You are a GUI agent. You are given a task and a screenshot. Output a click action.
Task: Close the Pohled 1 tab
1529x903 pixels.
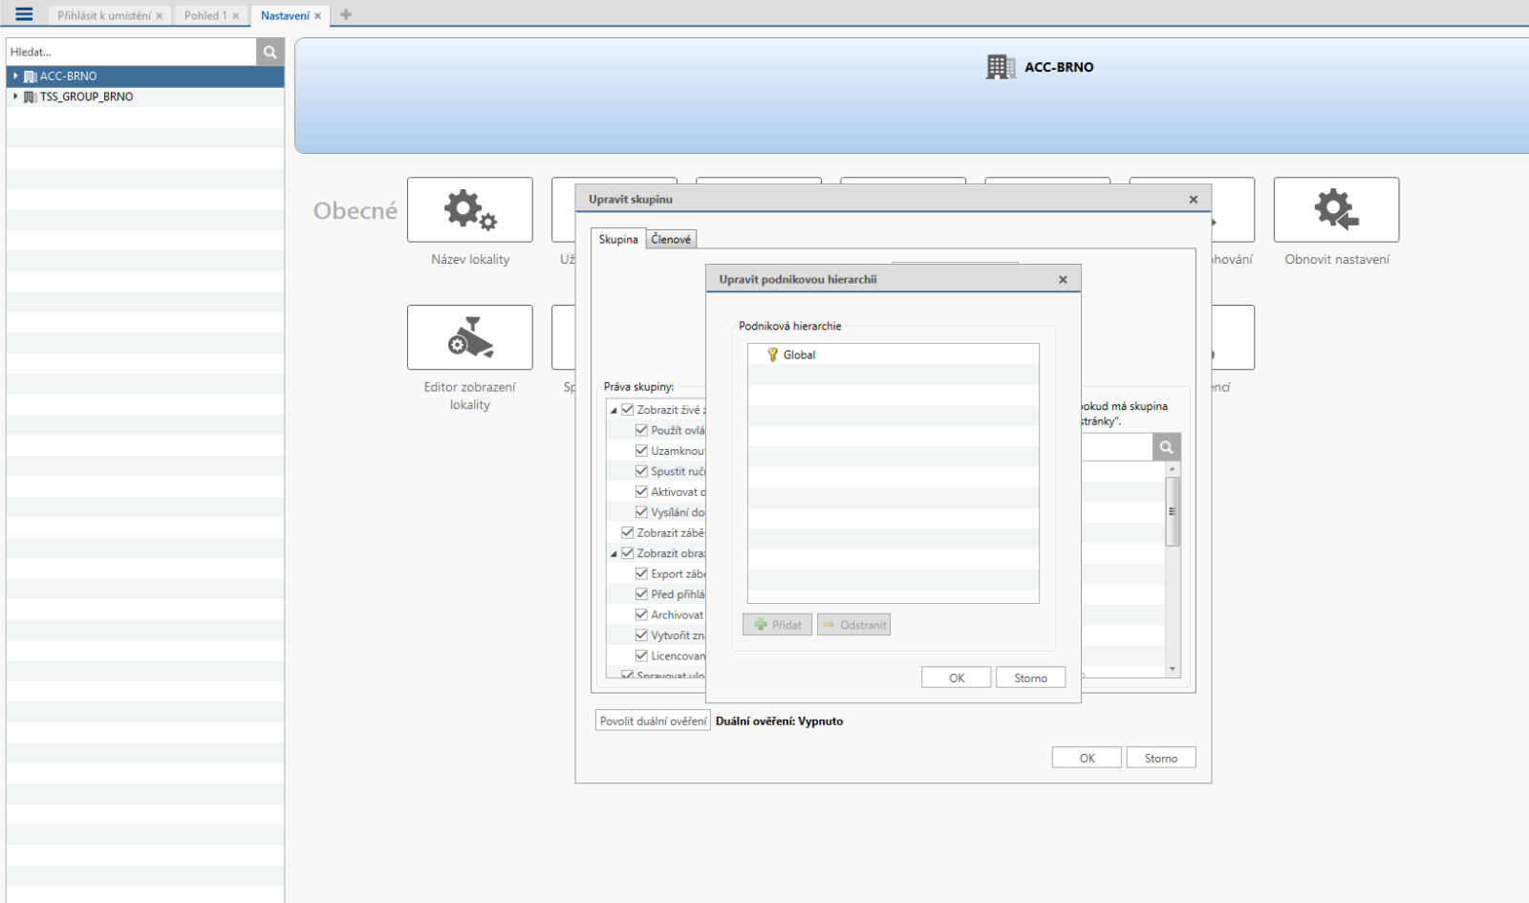[236, 16]
